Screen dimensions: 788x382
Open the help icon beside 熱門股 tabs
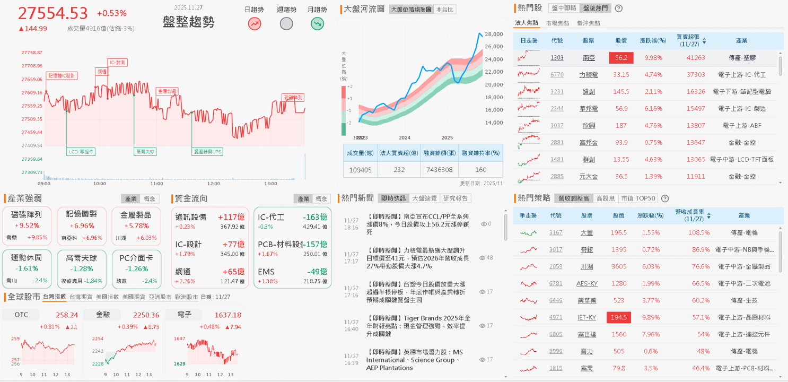(618, 8)
